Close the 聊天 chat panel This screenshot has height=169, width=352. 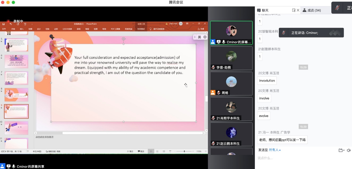(298, 10)
